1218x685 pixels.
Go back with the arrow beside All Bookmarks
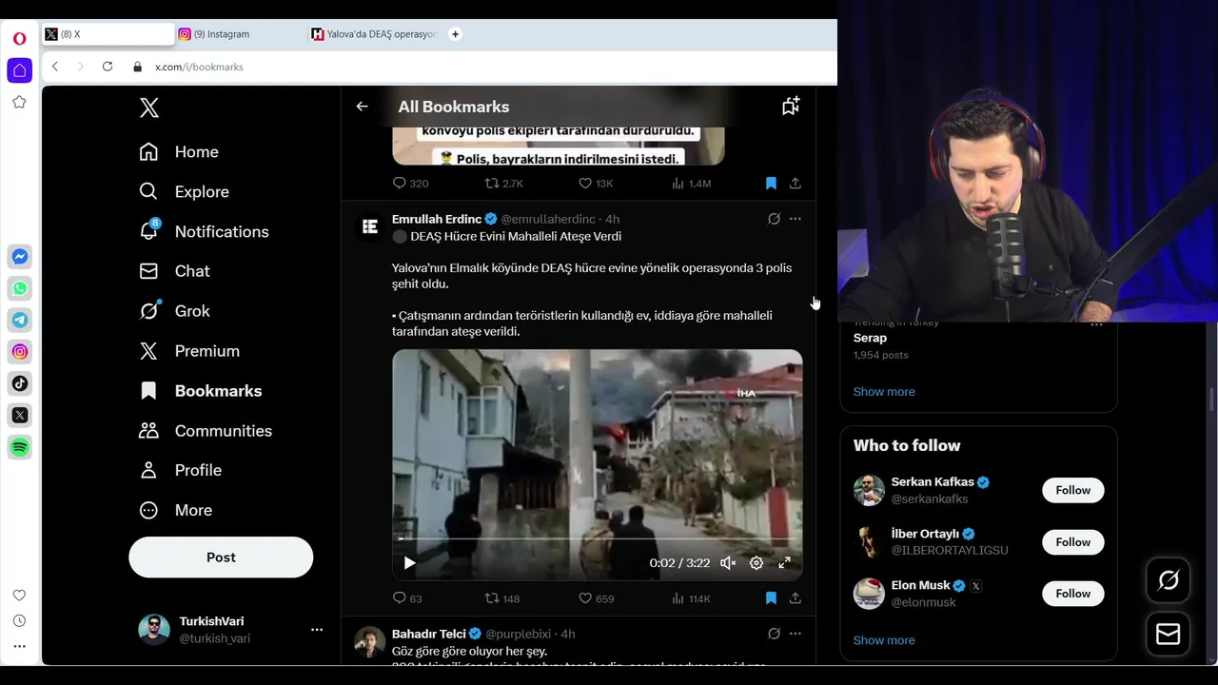point(362,107)
